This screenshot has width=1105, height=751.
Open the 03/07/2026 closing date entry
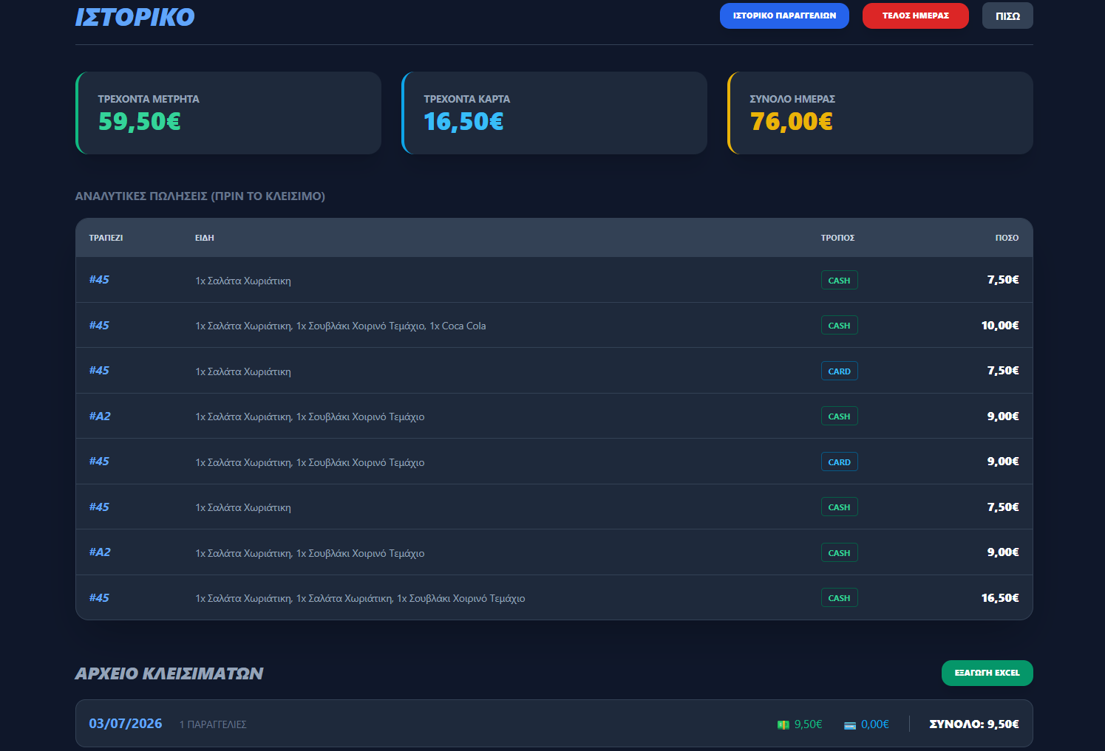coord(126,724)
